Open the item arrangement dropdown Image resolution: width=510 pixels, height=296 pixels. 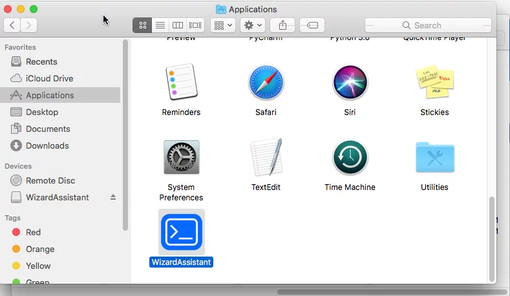(223, 25)
